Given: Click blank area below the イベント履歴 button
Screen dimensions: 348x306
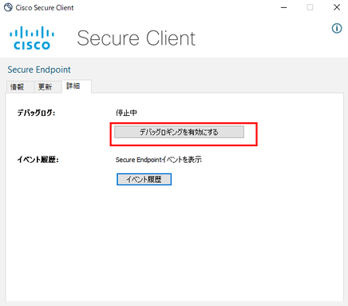Looking at the screenshot, I should [x=173, y=240].
